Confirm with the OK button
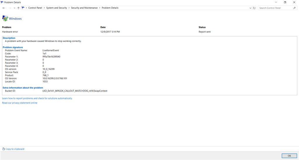The image size is (299, 160). (289, 156)
